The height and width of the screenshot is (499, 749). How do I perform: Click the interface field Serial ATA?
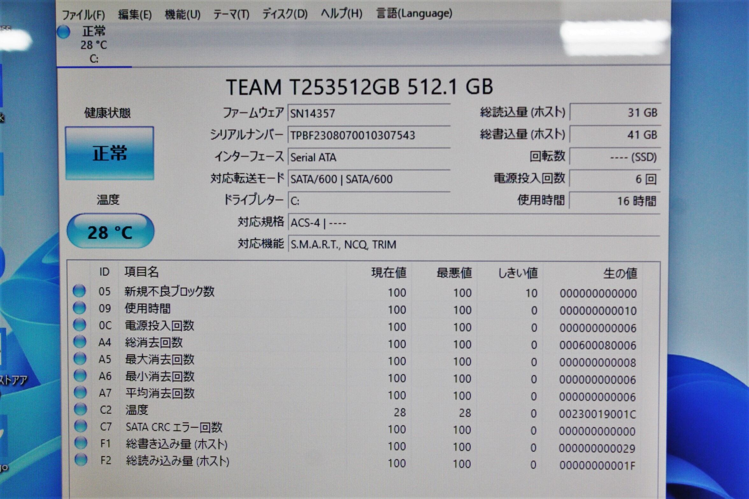pos(369,157)
